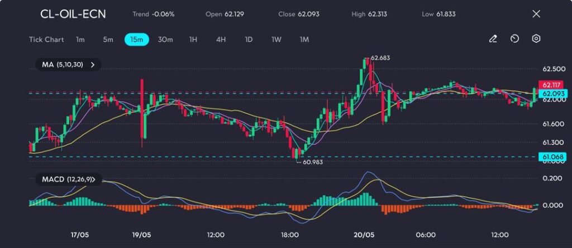Screen dimensions: 572x248
Task: Expand the MA (5,10,30) indicator
Action: (68, 65)
